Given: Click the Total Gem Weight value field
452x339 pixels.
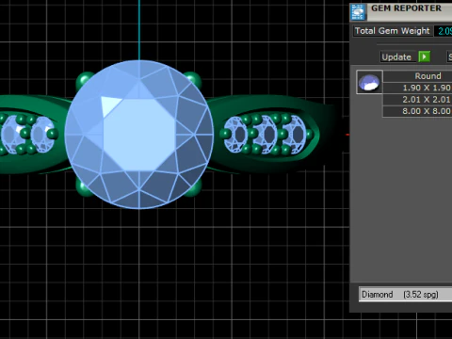Looking at the screenshot, I should tap(444, 31).
